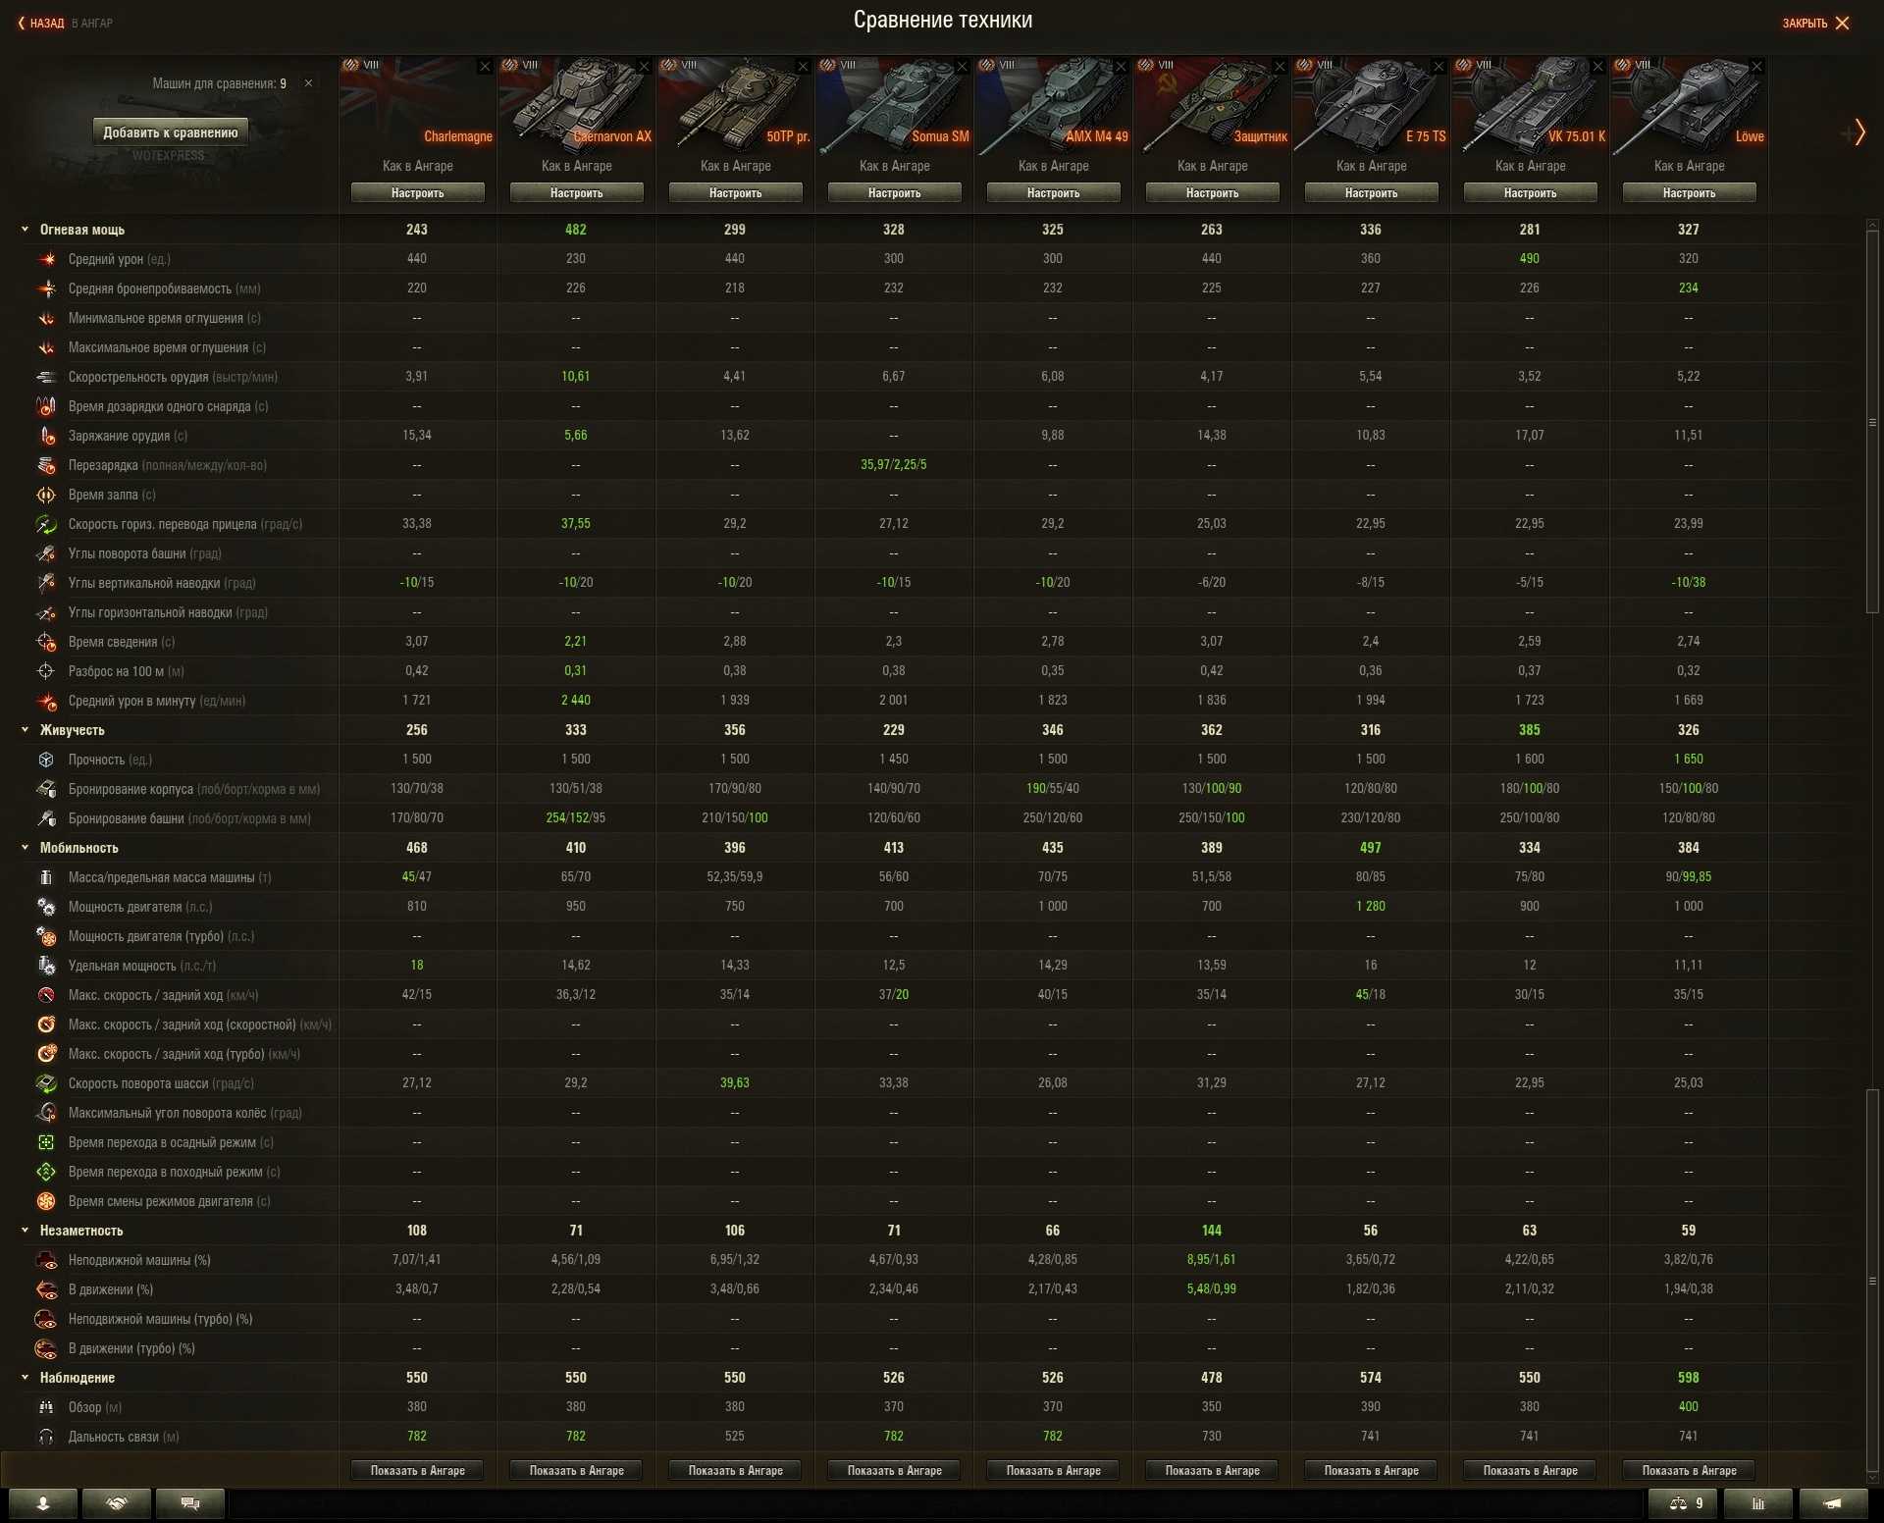Click the magazine reload (Перезарядка) icon
The height and width of the screenshot is (1523, 1884).
point(46,465)
